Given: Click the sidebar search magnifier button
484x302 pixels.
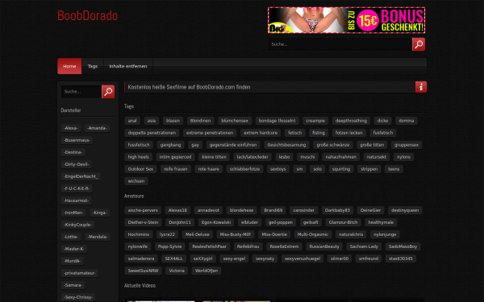Looking at the screenshot, I should [108, 92].
